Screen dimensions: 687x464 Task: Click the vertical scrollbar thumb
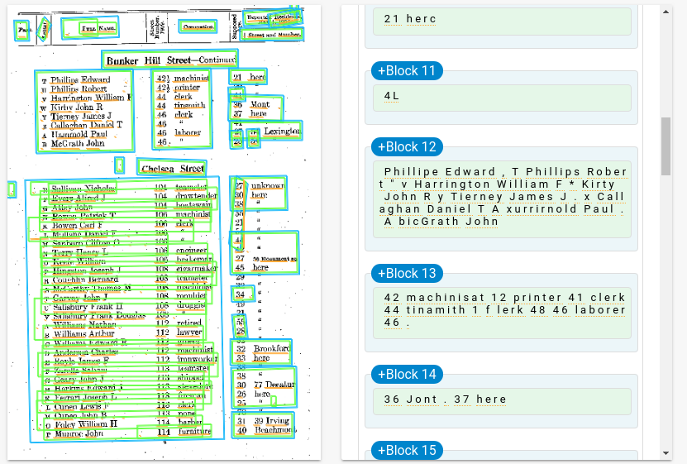[x=666, y=146]
